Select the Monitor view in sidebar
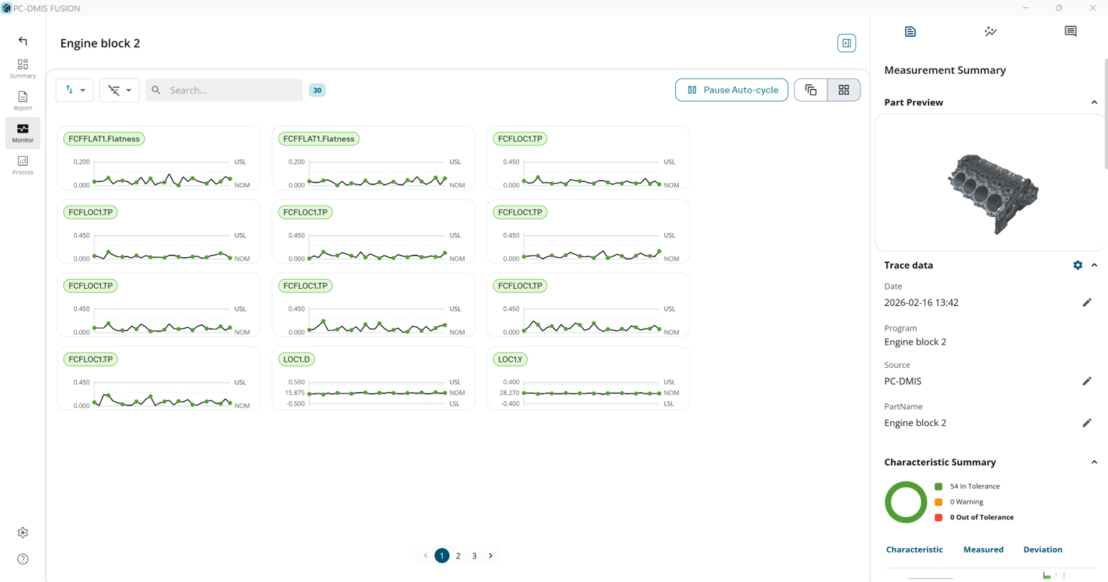Viewport: 1108px width, 582px height. pyautogui.click(x=23, y=133)
